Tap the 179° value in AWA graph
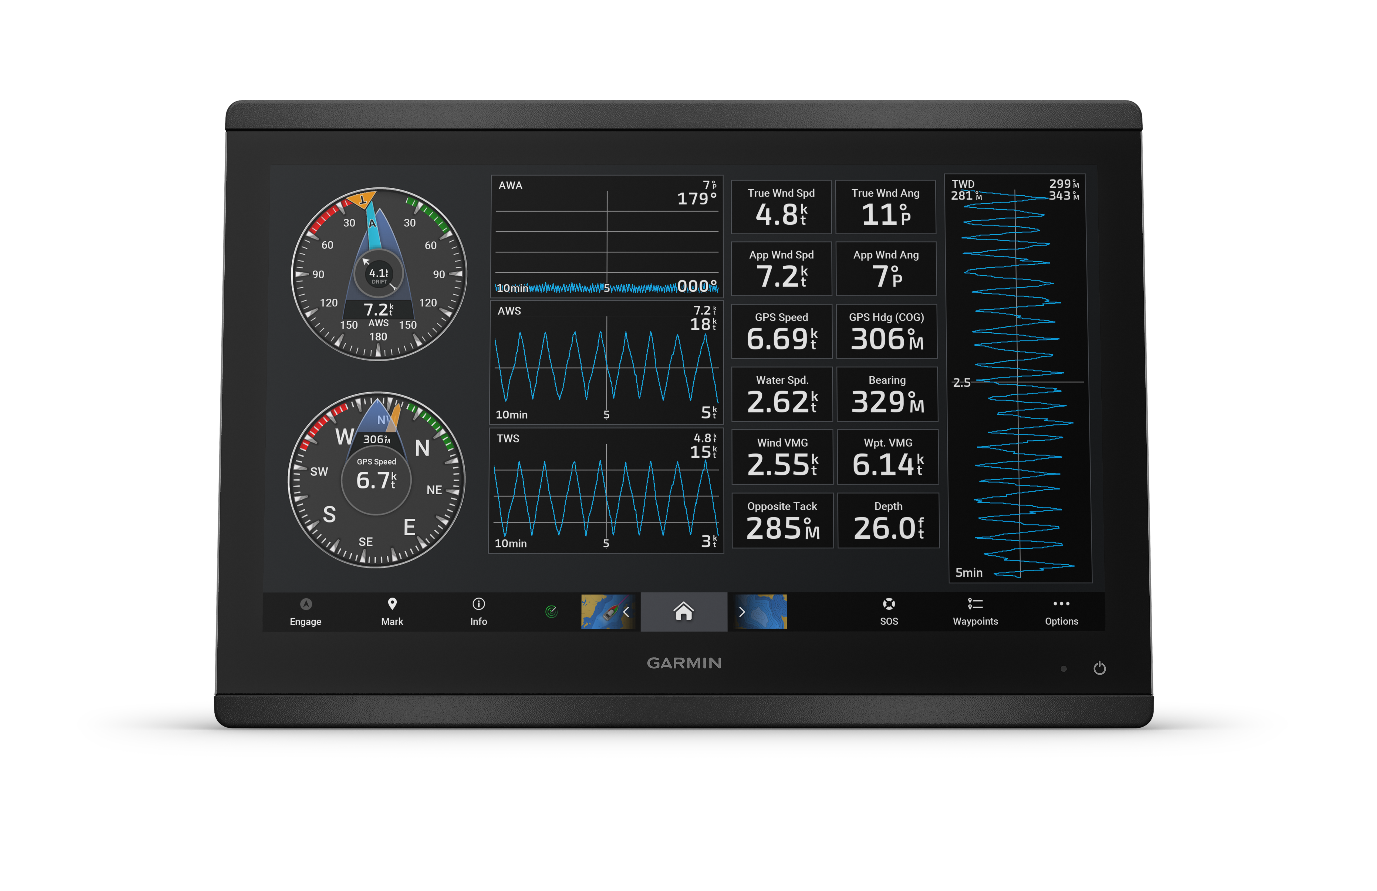 pyautogui.click(x=697, y=199)
